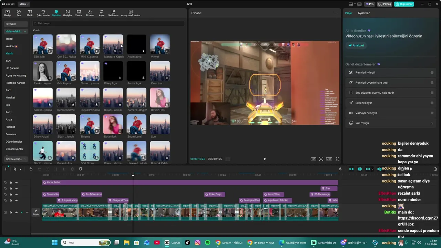Screen dimensions: 441x248
Task: Click the microphone voiceover record icon
Action: point(340,169)
